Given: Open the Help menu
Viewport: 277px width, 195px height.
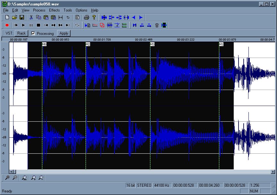Looking at the screenshot, I should (95, 10).
